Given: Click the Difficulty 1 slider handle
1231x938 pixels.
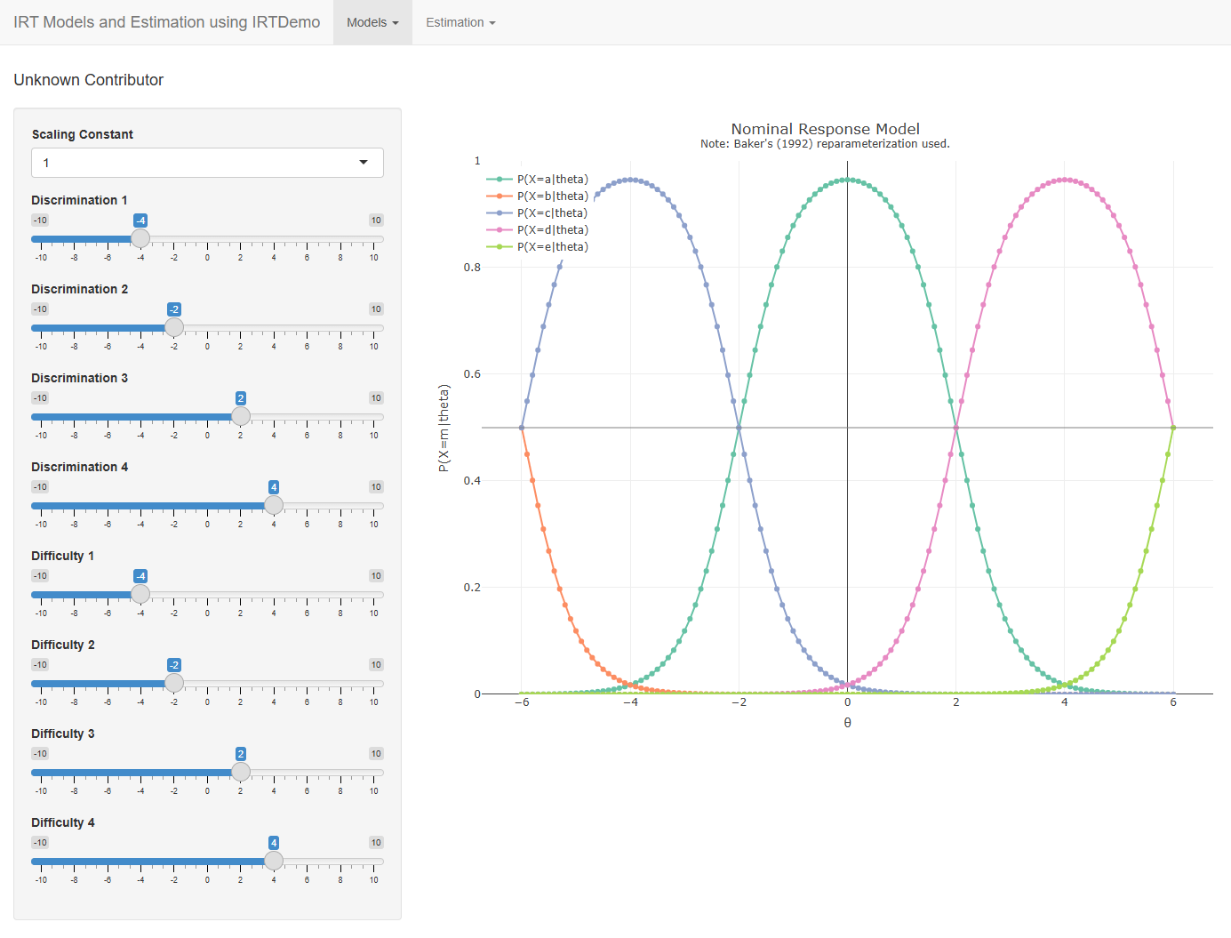Looking at the screenshot, I should click(x=140, y=594).
